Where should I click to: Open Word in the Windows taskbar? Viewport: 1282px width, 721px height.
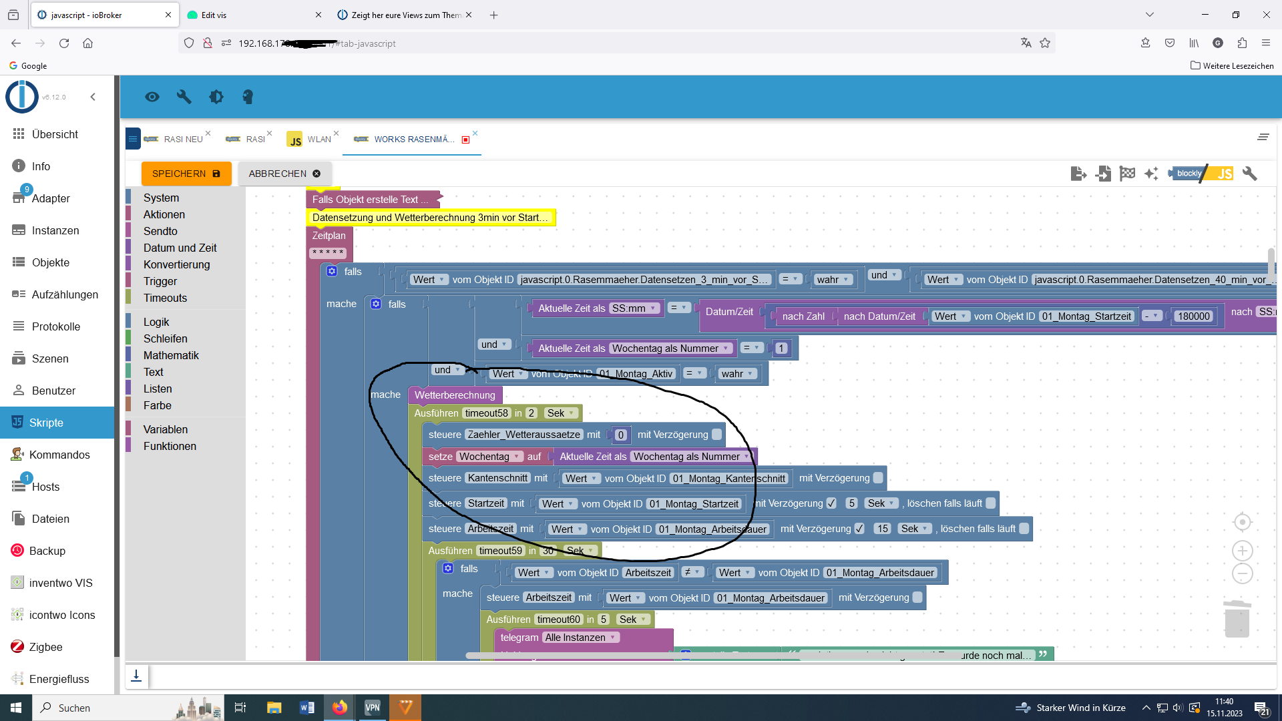pyautogui.click(x=307, y=708)
